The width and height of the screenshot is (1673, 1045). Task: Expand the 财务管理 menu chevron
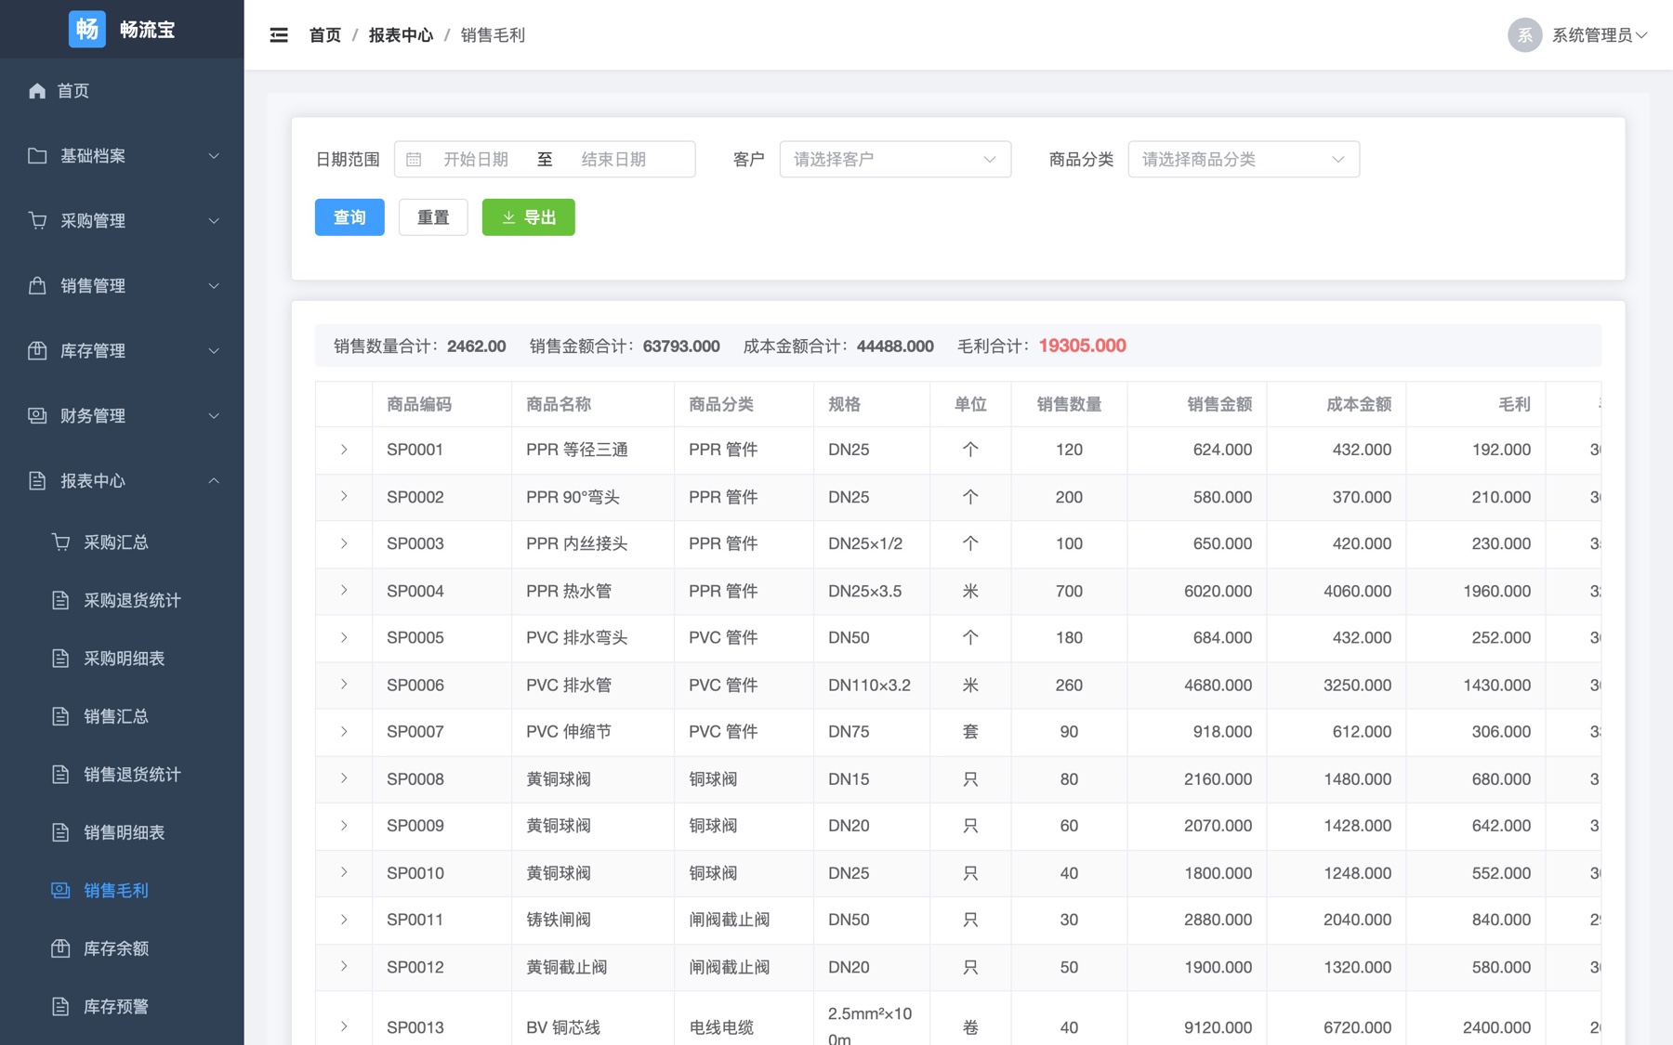tap(214, 415)
